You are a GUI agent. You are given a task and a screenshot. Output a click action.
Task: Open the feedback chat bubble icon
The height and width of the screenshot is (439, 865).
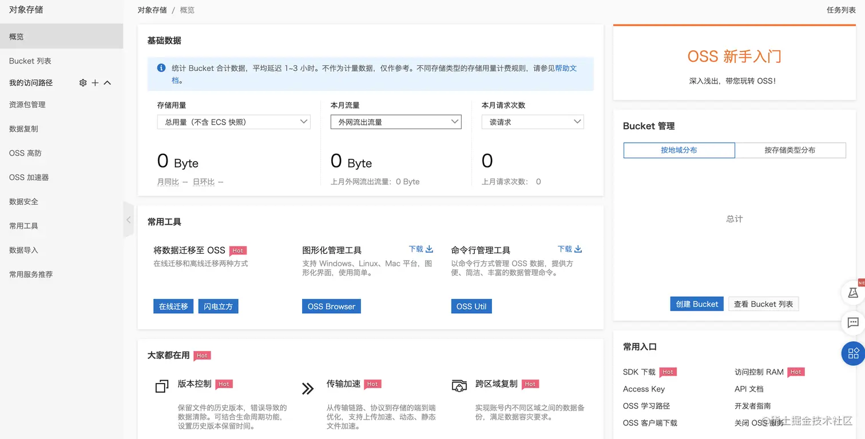click(x=853, y=323)
